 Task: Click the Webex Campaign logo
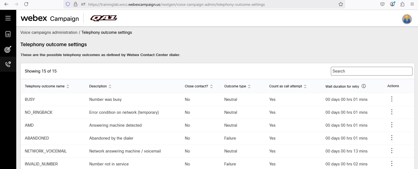coord(50,18)
